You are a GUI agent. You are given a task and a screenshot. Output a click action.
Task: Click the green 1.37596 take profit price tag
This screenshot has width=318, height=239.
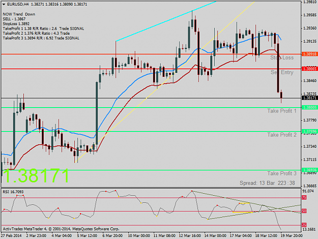(309, 131)
